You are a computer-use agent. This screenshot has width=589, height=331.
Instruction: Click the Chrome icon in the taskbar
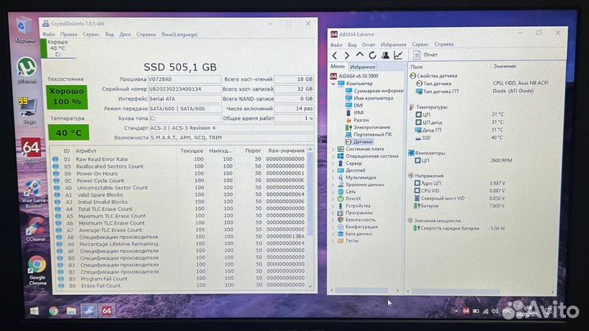pyautogui.click(x=53, y=311)
